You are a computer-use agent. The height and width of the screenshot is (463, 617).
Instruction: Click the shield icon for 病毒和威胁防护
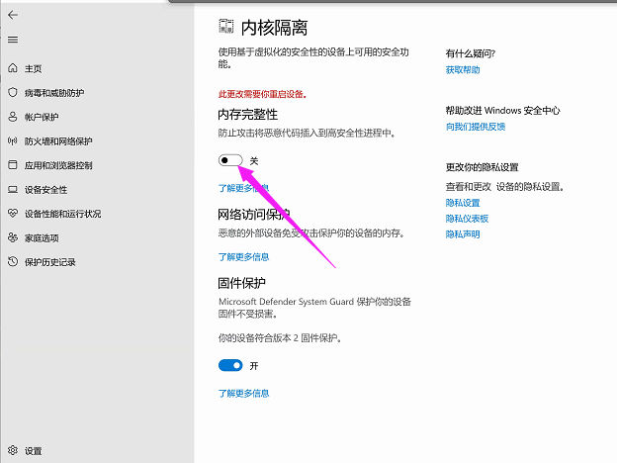point(13,93)
